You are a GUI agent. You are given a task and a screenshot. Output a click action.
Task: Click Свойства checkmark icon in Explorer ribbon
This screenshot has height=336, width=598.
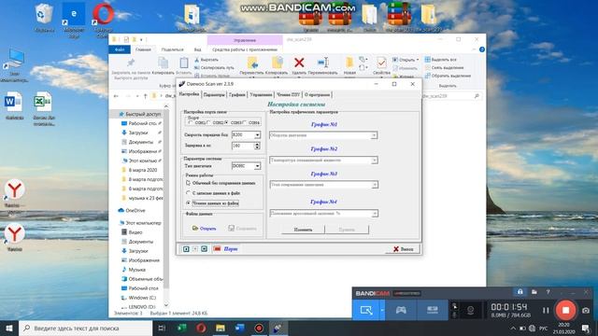pyautogui.click(x=381, y=63)
